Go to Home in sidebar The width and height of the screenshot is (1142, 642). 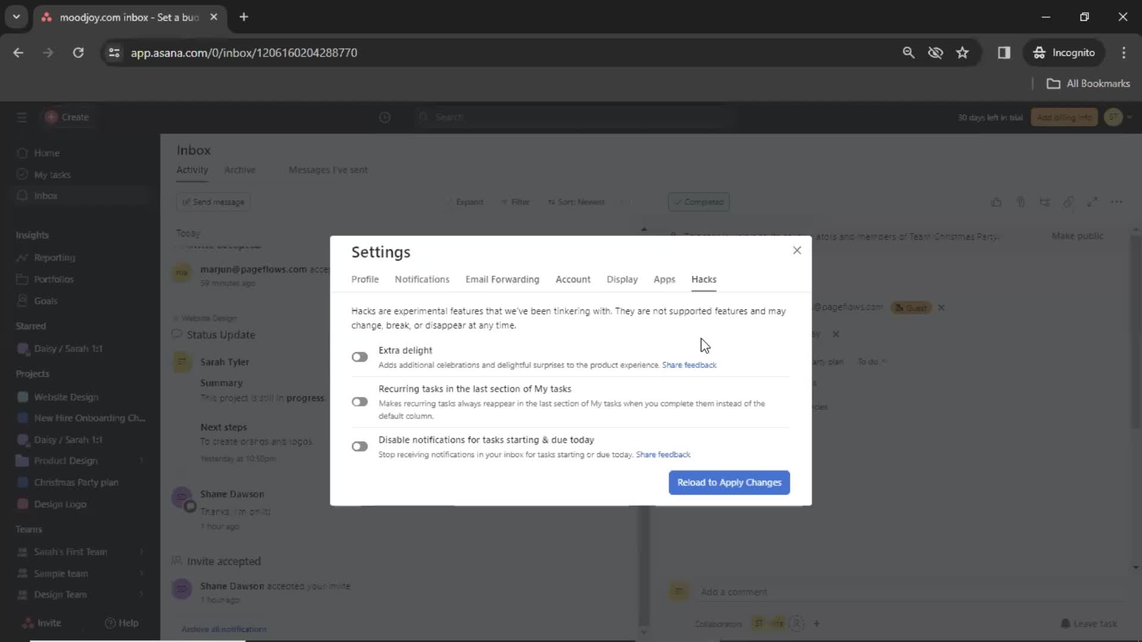(x=46, y=153)
